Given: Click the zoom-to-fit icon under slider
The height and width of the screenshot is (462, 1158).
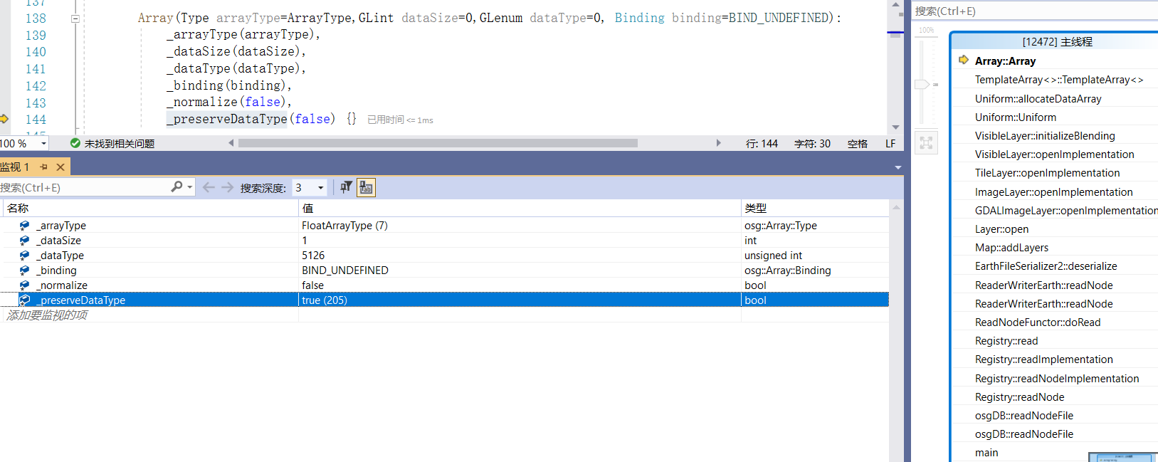Looking at the screenshot, I should [926, 143].
